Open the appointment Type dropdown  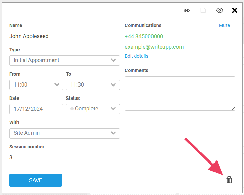coord(64,60)
